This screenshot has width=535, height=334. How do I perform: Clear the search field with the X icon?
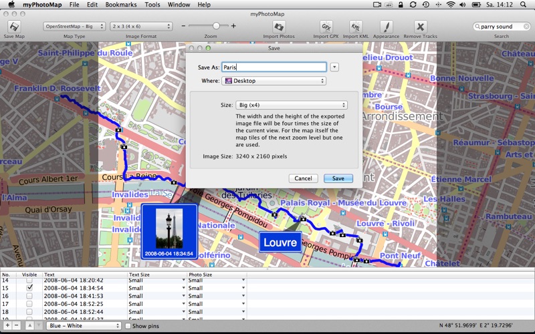point(526,27)
